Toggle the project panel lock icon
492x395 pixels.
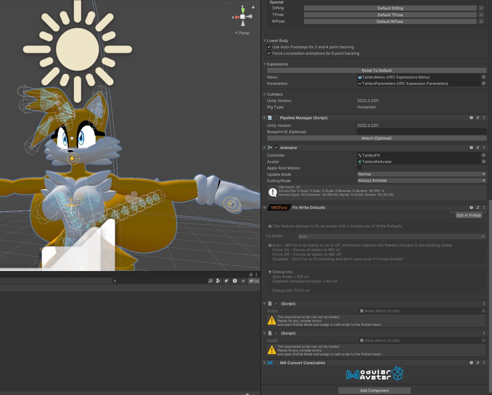251,275
